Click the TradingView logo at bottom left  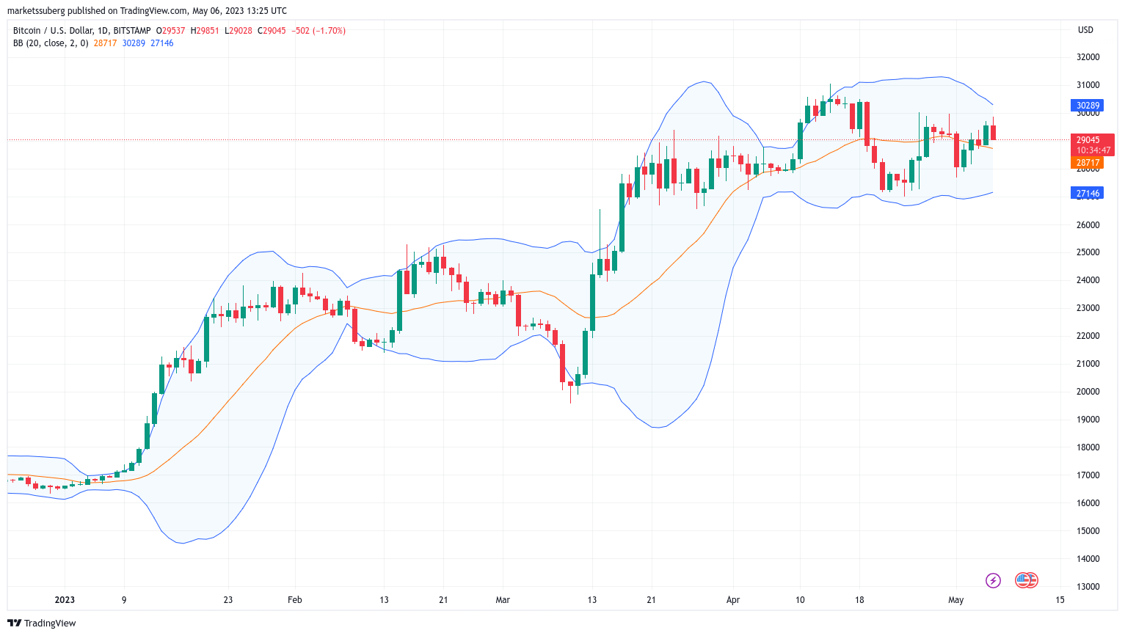coord(42,623)
